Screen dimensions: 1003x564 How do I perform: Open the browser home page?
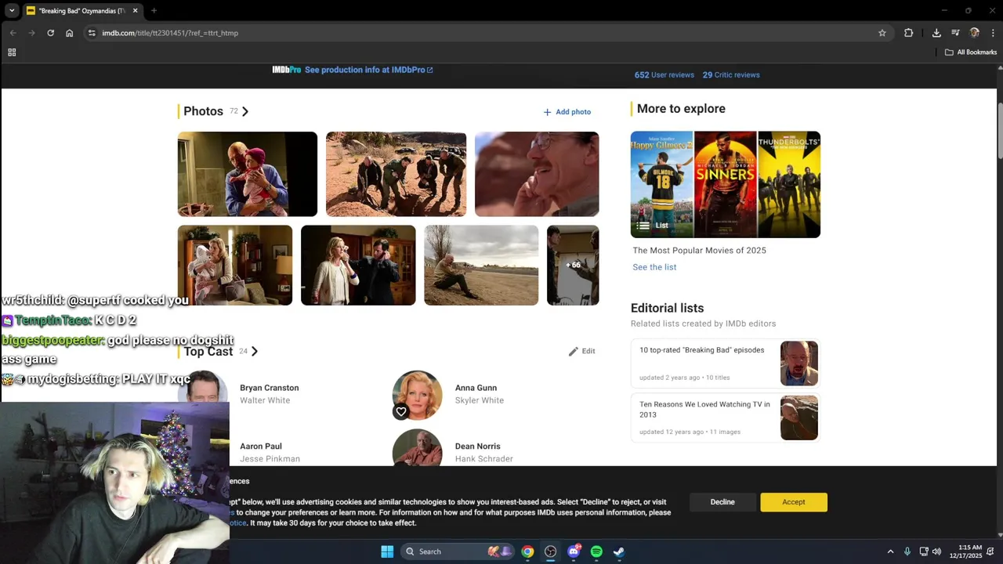(69, 33)
